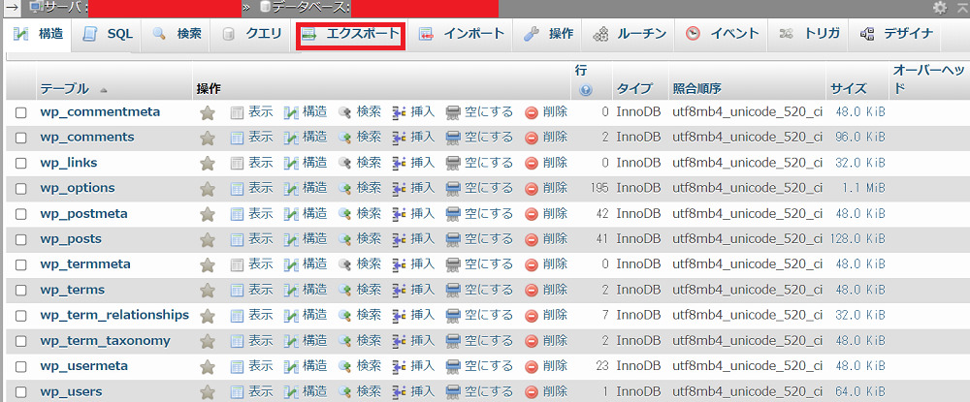This screenshot has height=402, width=970.
Task: Open the wp_usermeta table link
Action: (84, 366)
